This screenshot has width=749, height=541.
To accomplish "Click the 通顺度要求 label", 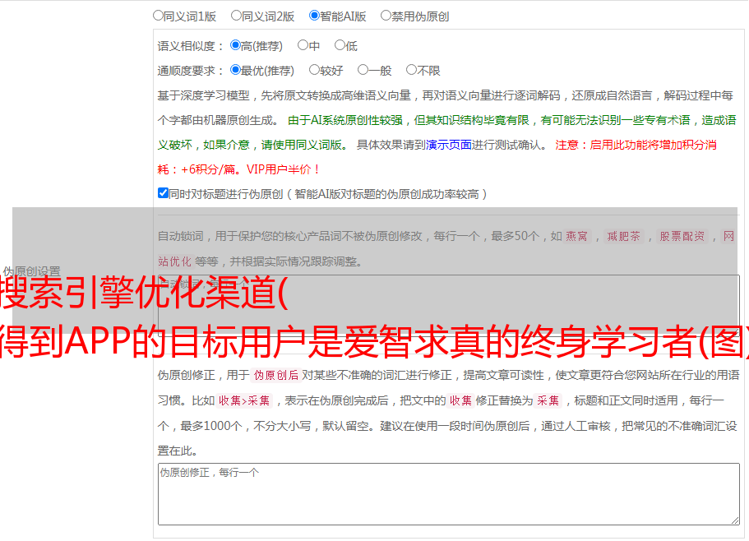I will pyautogui.click(x=190, y=71).
